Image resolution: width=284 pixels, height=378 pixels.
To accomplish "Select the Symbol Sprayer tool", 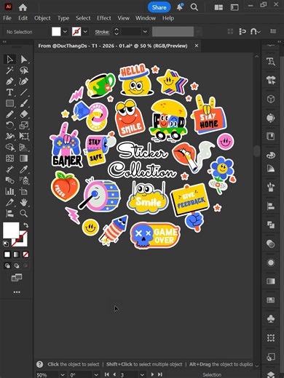I will pos(23,180).
